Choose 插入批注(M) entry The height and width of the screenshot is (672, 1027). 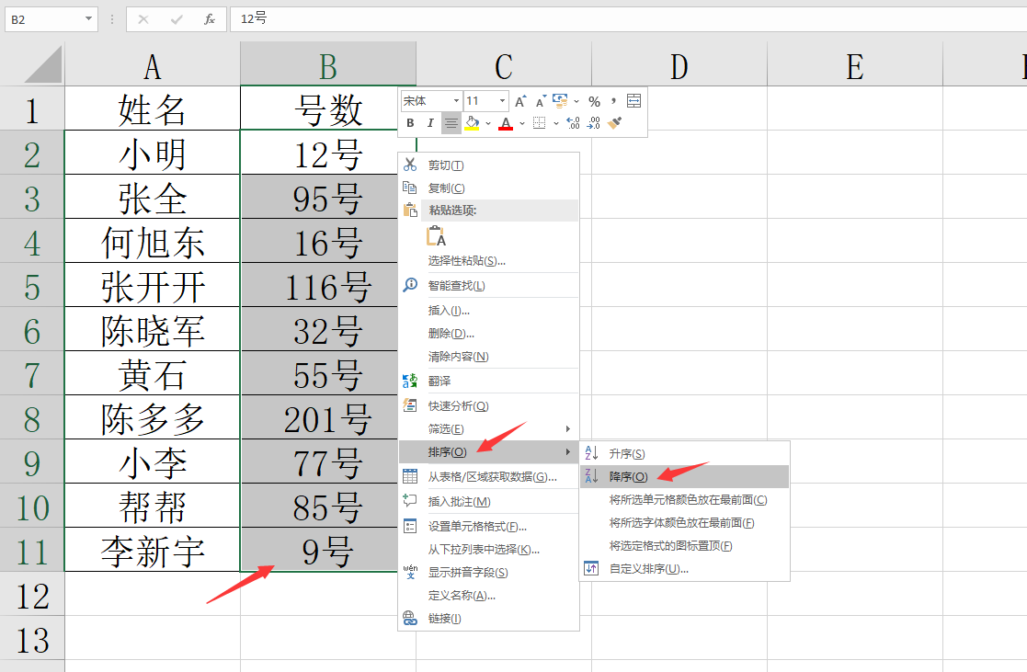(488, 502)
